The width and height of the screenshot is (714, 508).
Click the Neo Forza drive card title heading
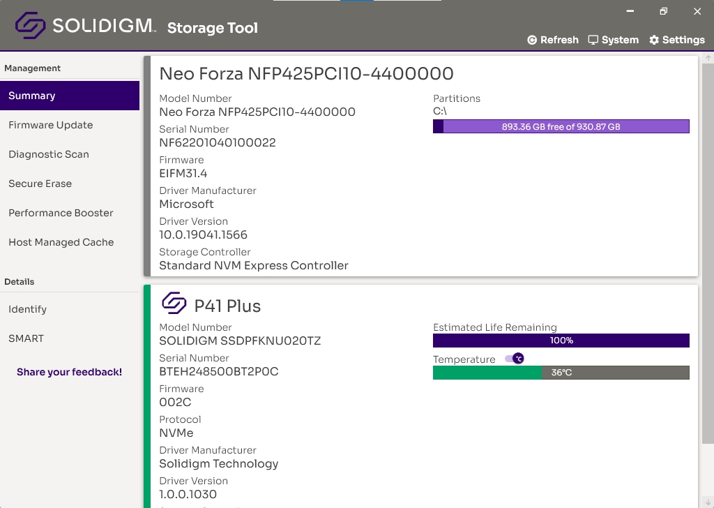[x=307, y=74]
